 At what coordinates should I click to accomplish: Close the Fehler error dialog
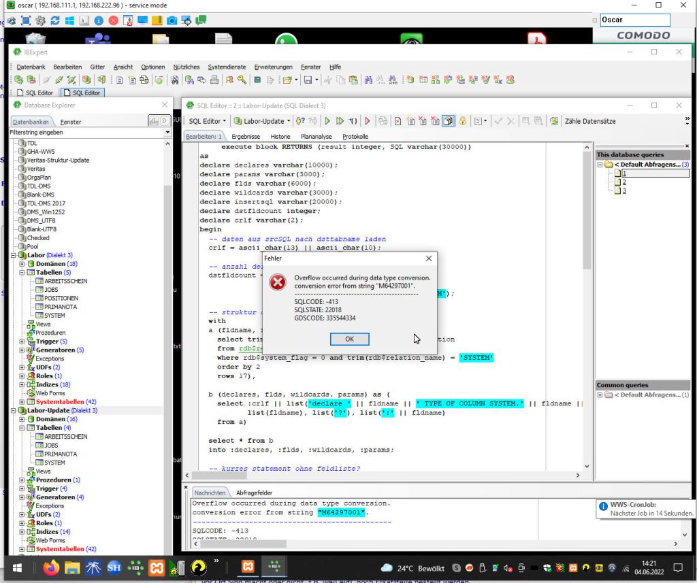tap(429, 259)
